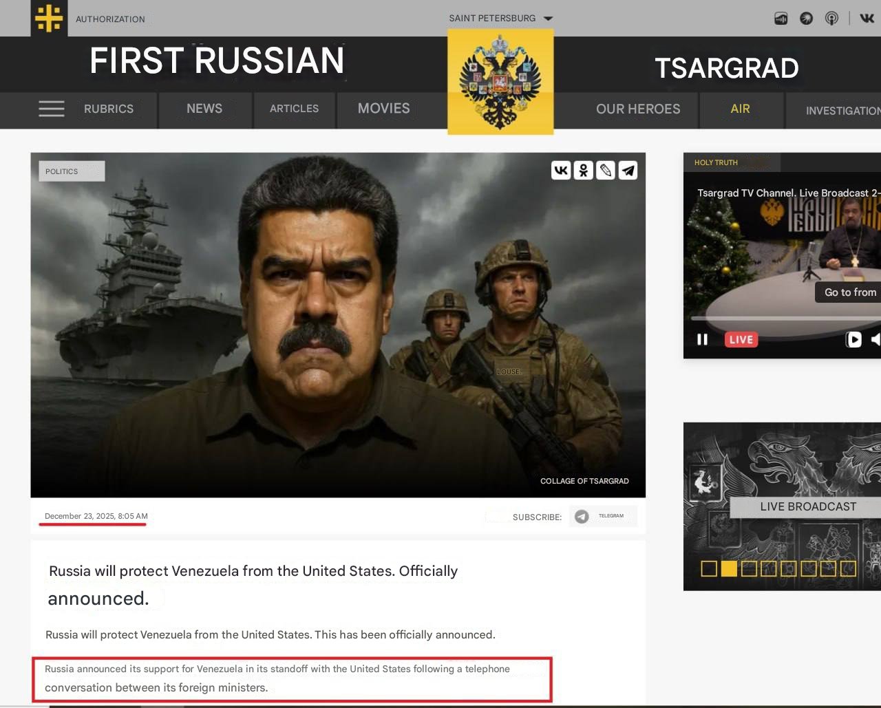Open the SoundCloud link in the header
881x708 pixels.
click(x=781, y=19)
